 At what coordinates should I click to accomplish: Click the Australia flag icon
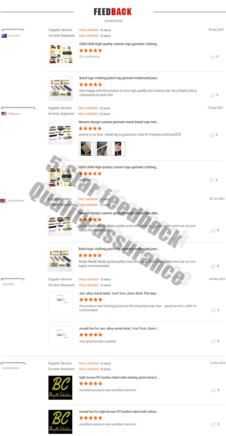tap(4, 36)
